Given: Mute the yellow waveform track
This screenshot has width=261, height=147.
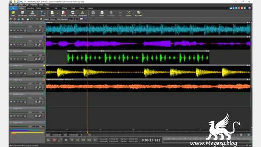Looking at the screenshot, I should click(x=15, y=73).
